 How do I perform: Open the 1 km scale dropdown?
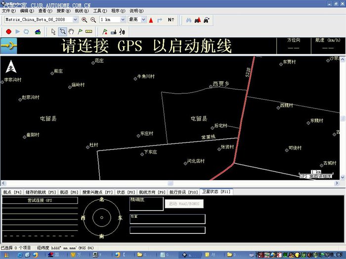click(123, 20)
